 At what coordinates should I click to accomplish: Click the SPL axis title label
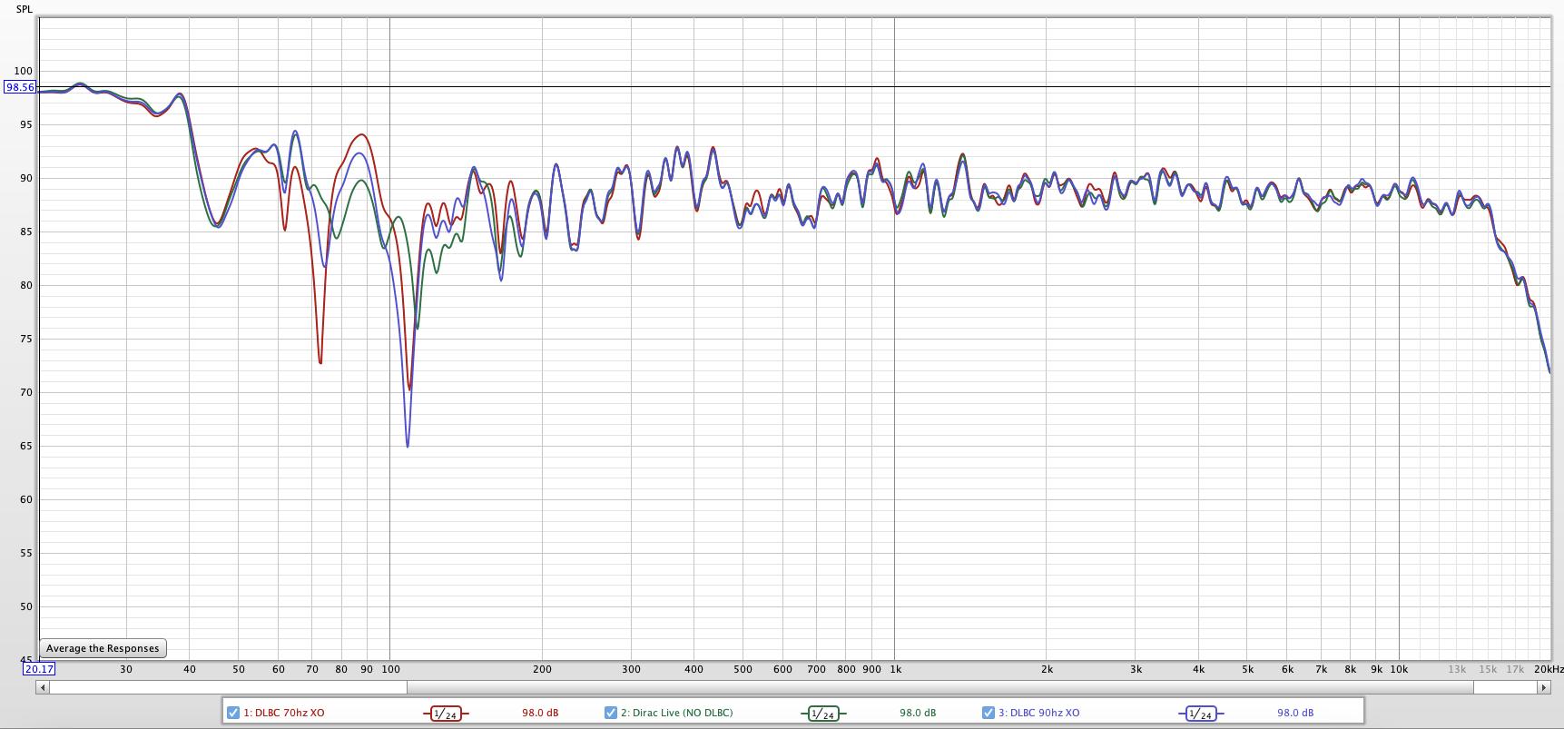coord(25,9)
